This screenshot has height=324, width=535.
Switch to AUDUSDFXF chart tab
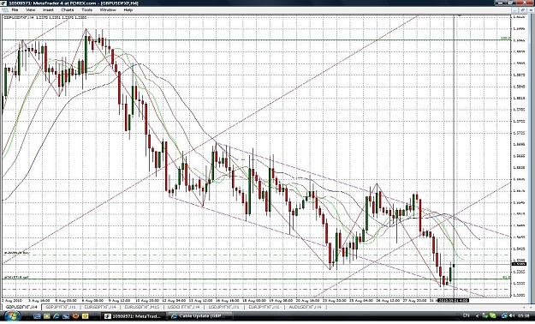tap(305, 307)
